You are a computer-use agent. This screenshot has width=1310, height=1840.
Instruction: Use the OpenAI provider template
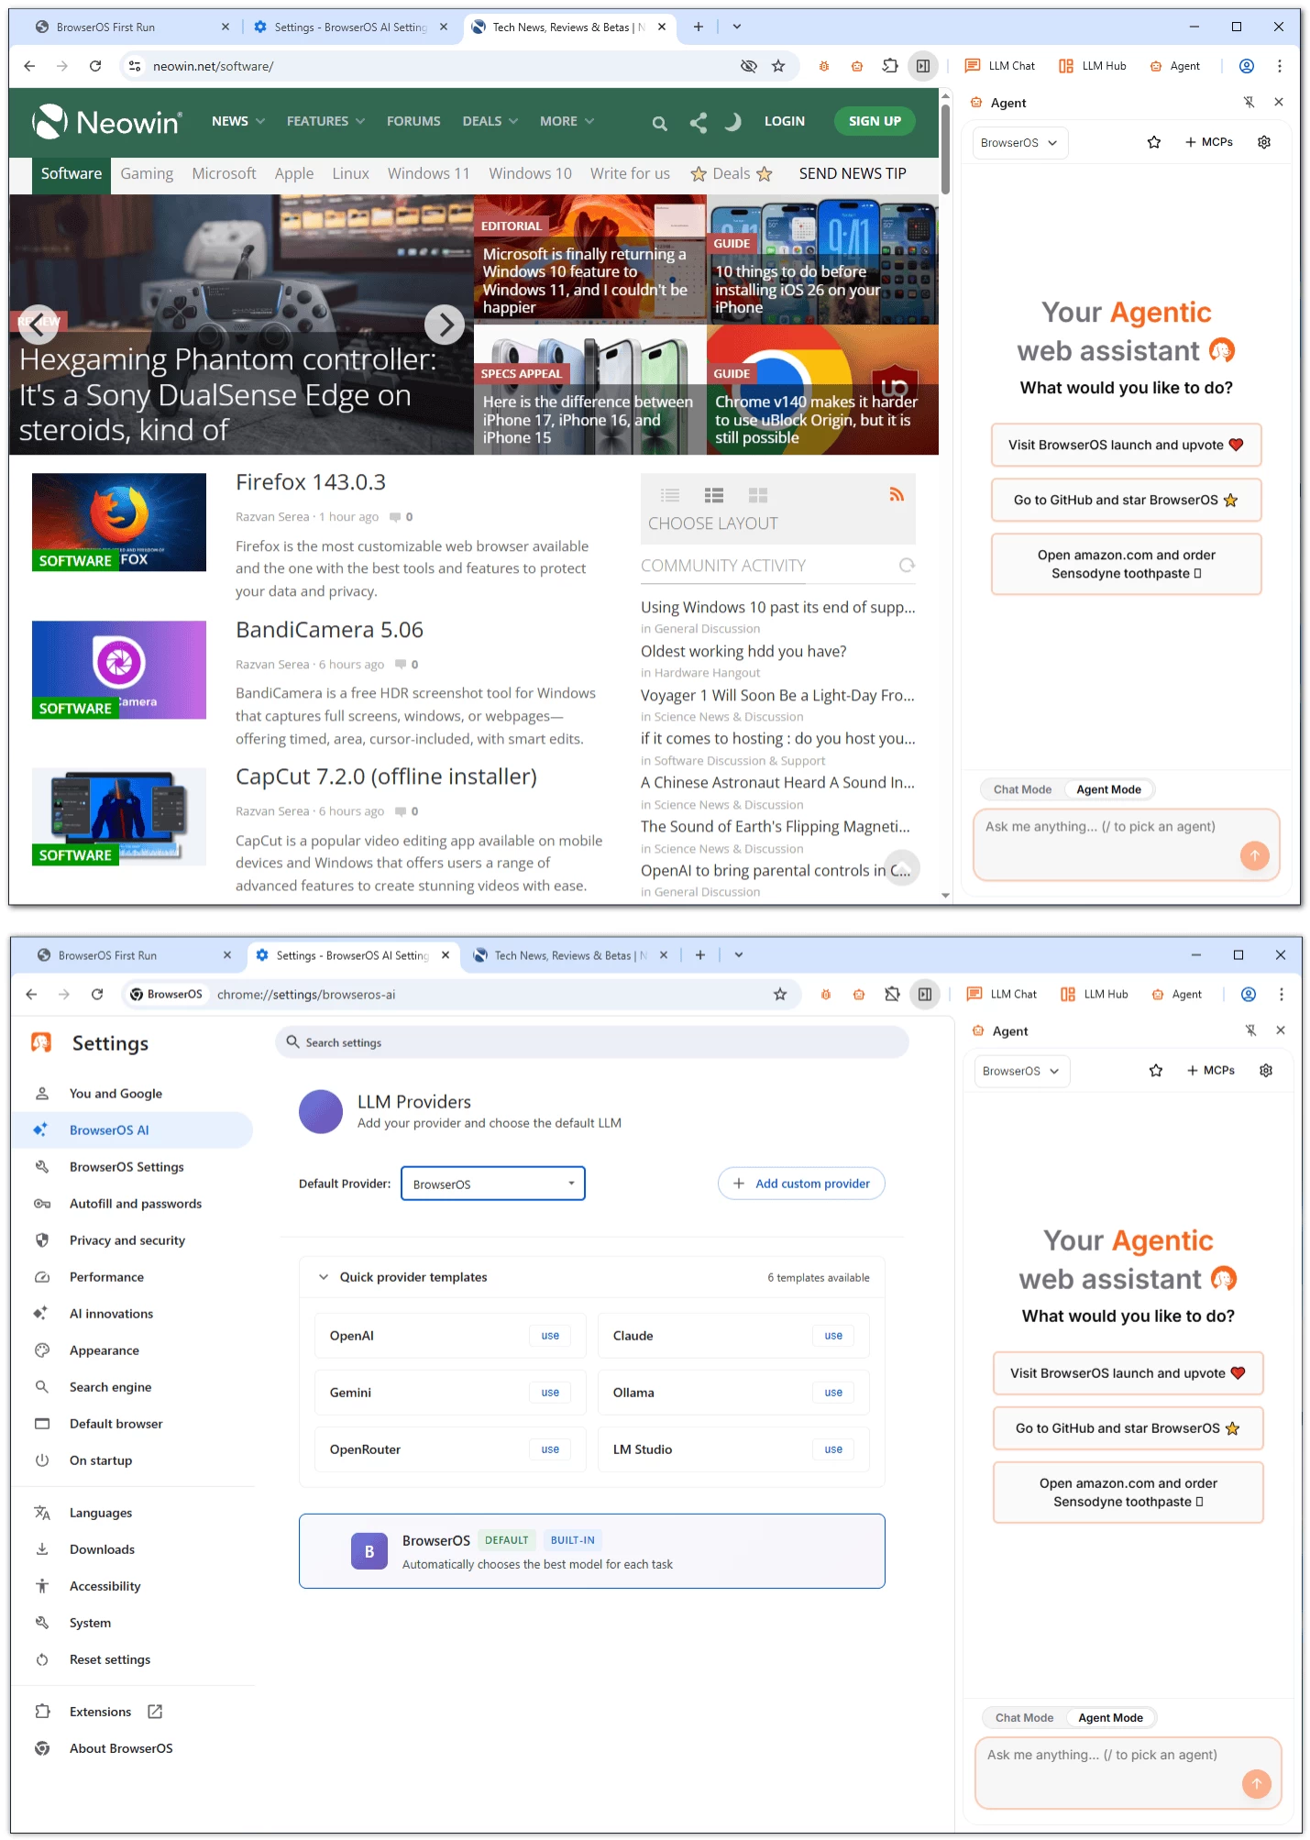[x=550, y=1336]
